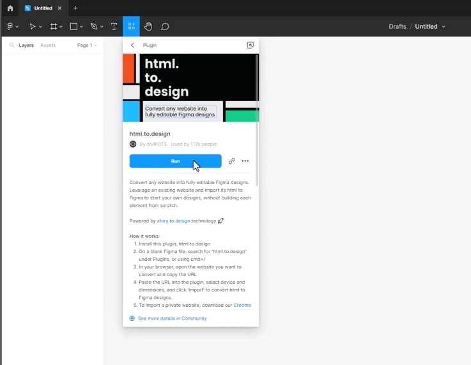Open a new tab with plus
This screenshot has width=471, height=365.
pyautogui.click(x=75, y=8)
